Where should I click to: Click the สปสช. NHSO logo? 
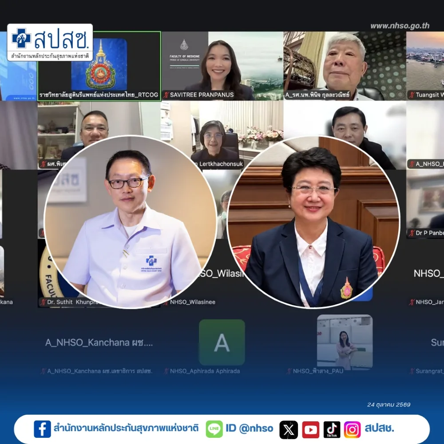[x=50, y=43]
